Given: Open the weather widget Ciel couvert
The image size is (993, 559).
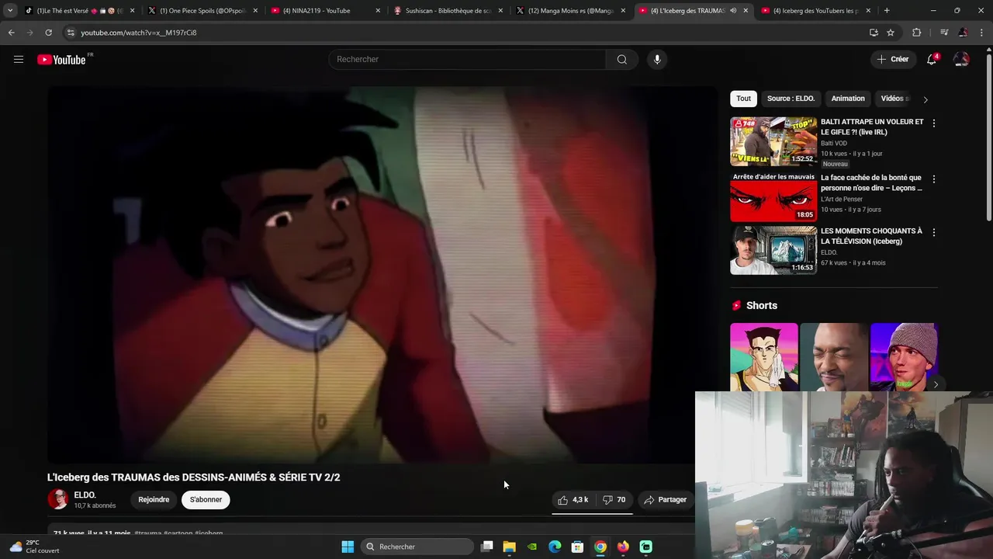Looking at the screenshot, I should click(34, 547).
